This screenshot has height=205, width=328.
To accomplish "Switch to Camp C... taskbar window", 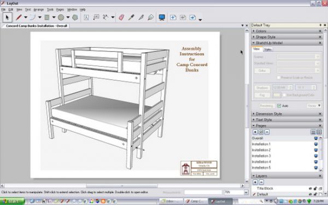I will coord(196,201).
